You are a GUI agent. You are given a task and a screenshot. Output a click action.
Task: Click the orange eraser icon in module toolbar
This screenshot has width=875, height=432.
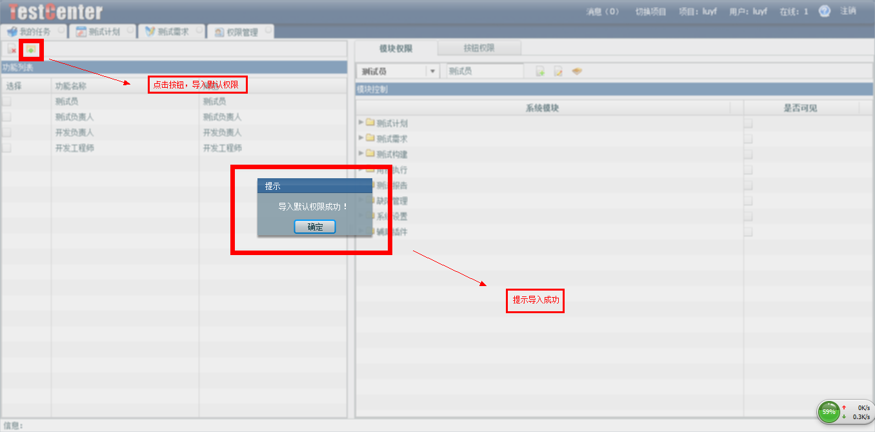tap(577, 72)
